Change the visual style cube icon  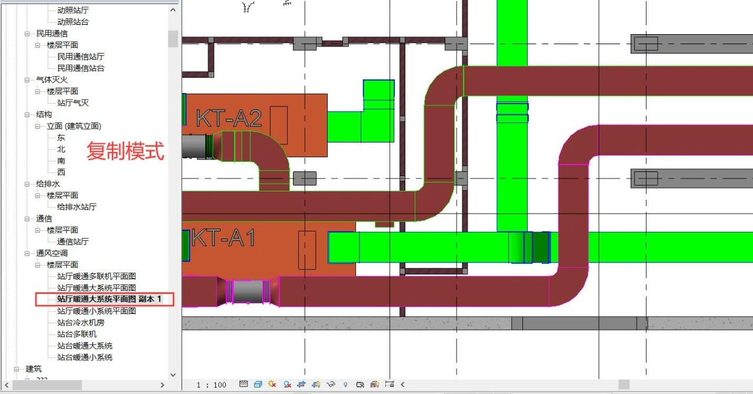[x=258, y=385]
